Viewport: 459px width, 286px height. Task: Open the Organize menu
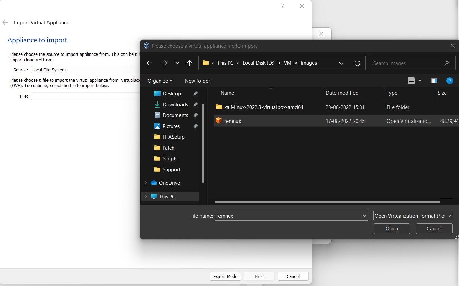click(159, 81)
